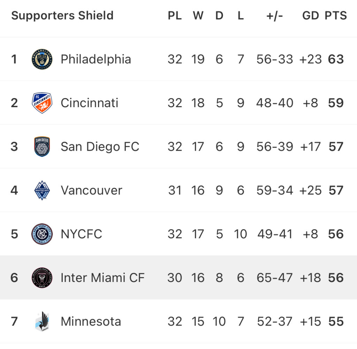The image size is (357, 349).
Task: Tap the Inter Miami CF pink crest
Action: point(42,278)
